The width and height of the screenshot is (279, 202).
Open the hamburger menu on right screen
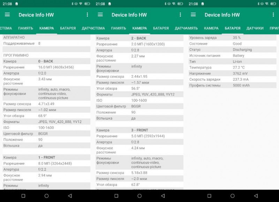[x=193, y=15]
